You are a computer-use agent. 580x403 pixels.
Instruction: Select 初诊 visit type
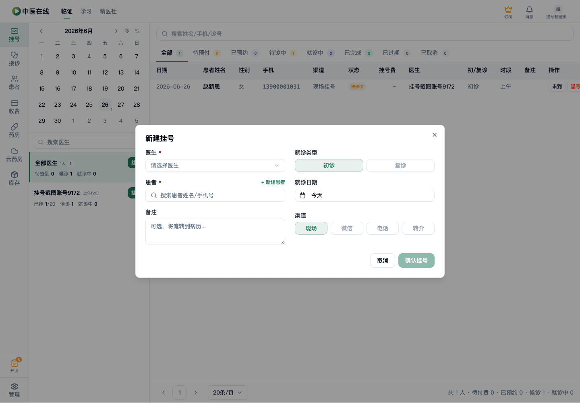pyautogui.click(x=329, y=165)
